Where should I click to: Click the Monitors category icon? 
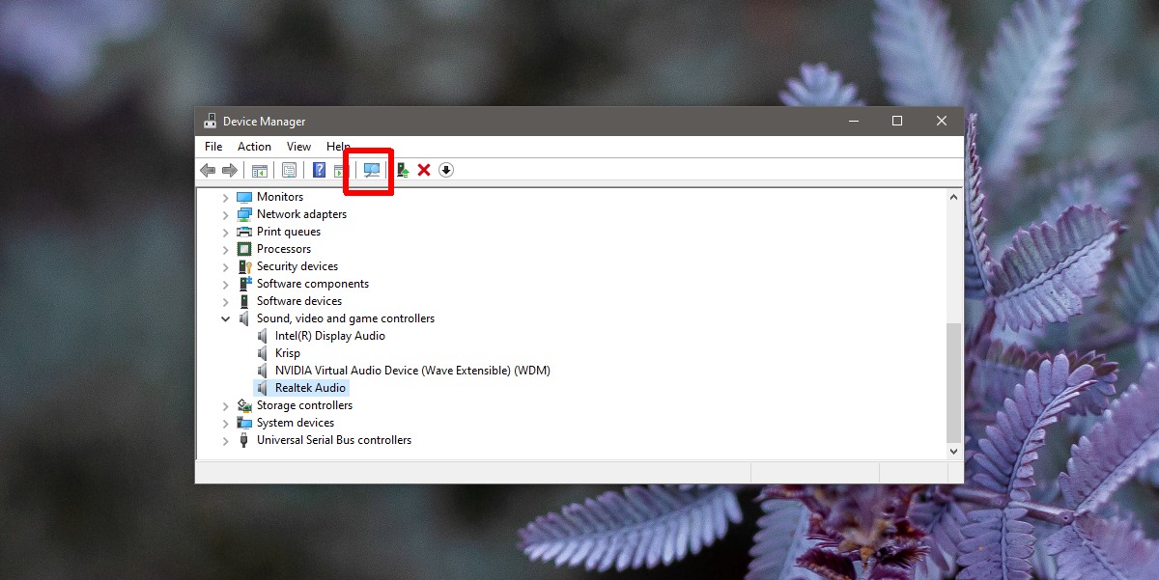click(x=244, y=197)
